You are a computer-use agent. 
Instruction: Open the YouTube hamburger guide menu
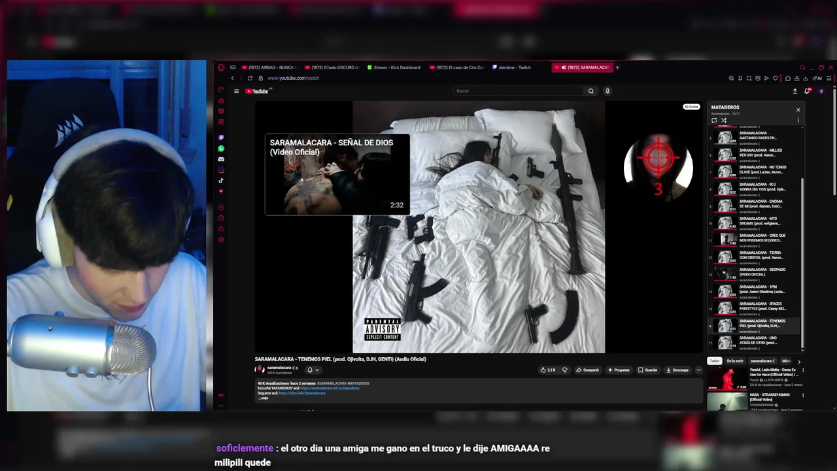tap(236, 91)
